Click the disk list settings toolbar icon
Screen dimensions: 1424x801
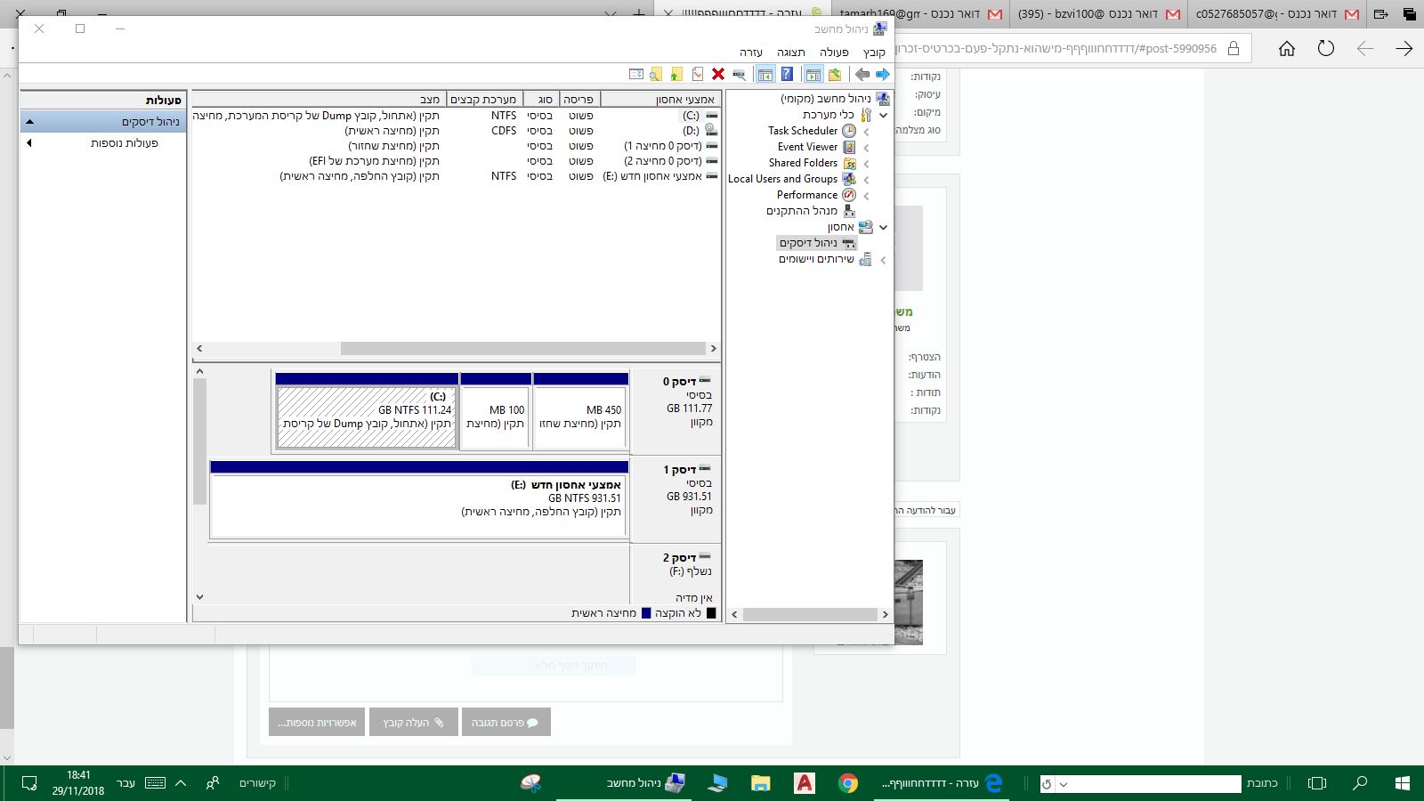click(x=635, y=75)
